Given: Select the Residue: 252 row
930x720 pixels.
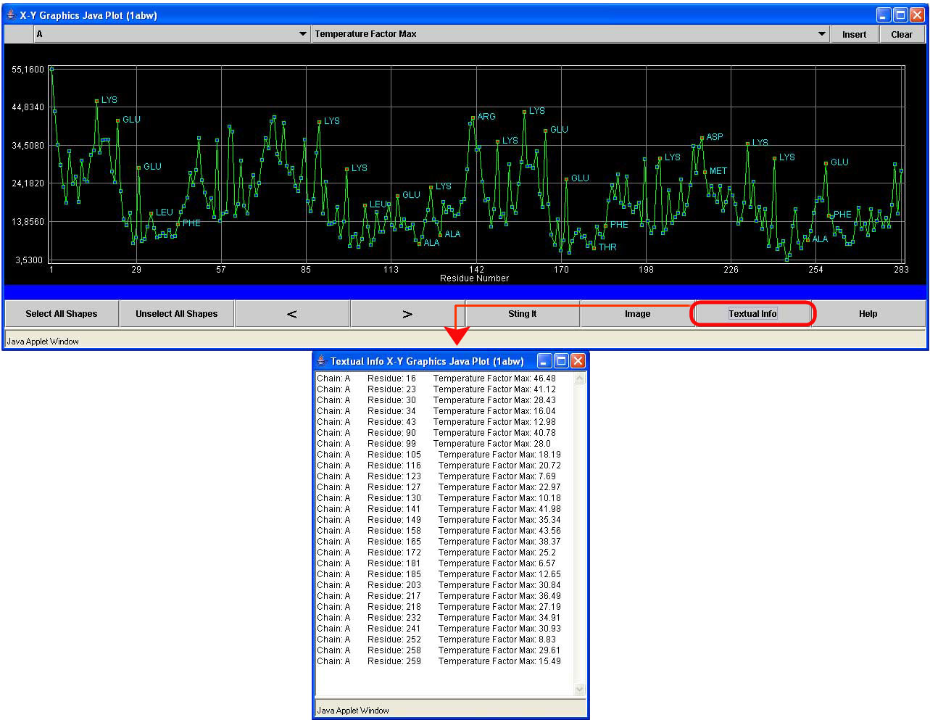Looking at the screenshot, I should click(436, 640).
